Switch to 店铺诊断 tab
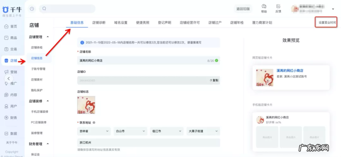The height and width of the screenshot is (157, 341). [x=99, y=22]
